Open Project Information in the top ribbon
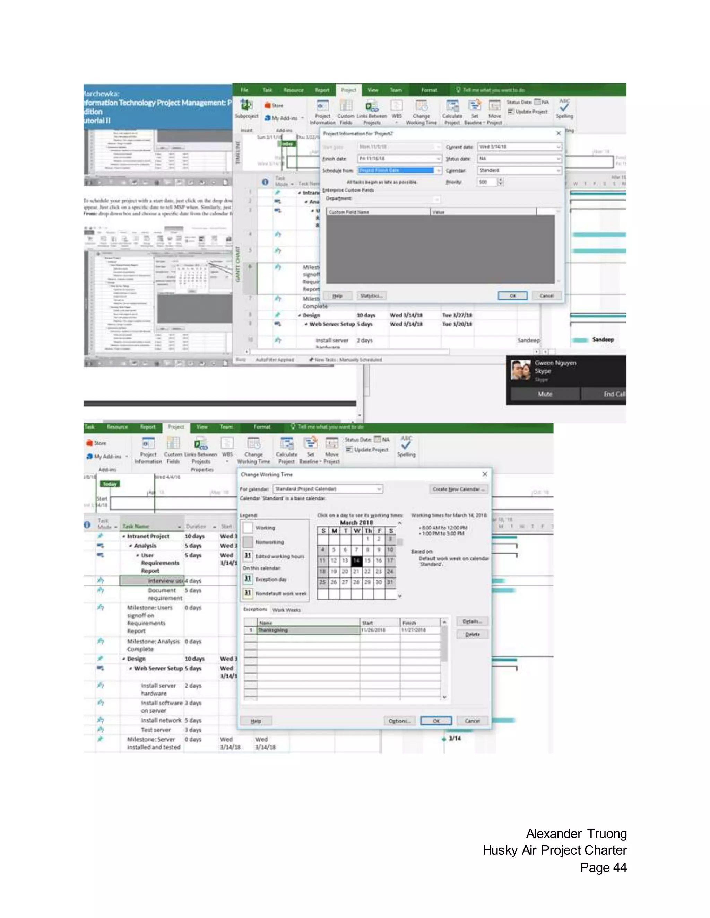Image resolution: width=710 pixels, height=918 pixels. click(x=323, y=106)
